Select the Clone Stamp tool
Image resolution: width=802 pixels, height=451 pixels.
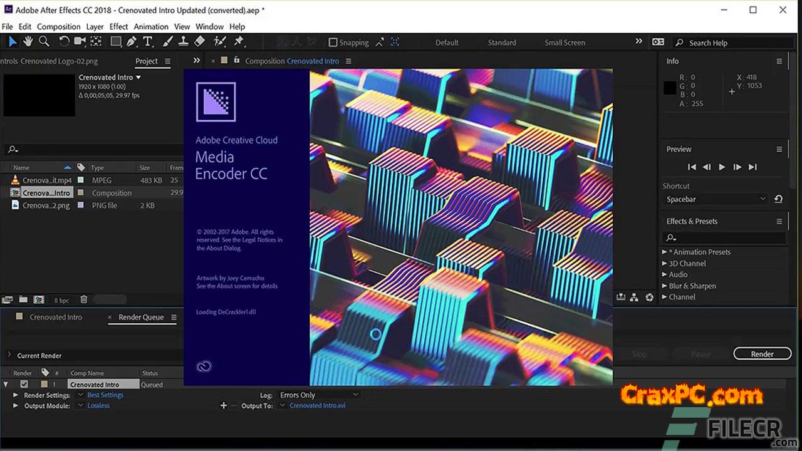pos(183,42)
